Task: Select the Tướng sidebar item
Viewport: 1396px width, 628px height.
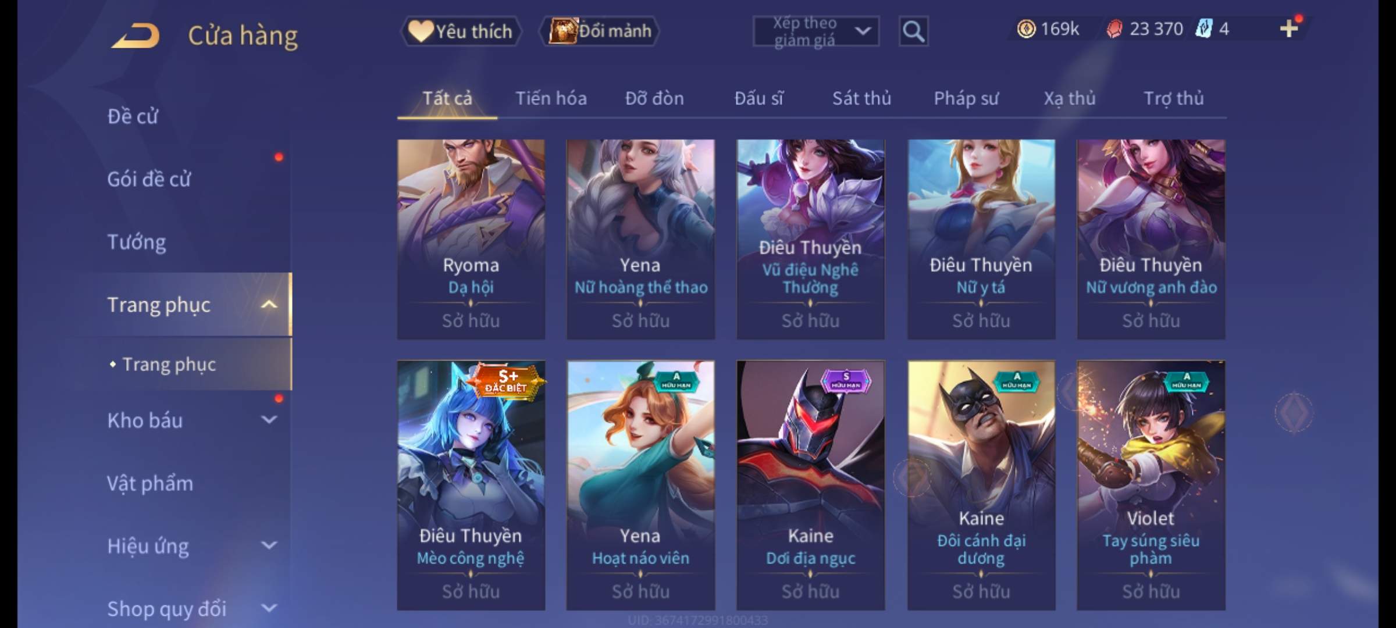Action: 136,241
